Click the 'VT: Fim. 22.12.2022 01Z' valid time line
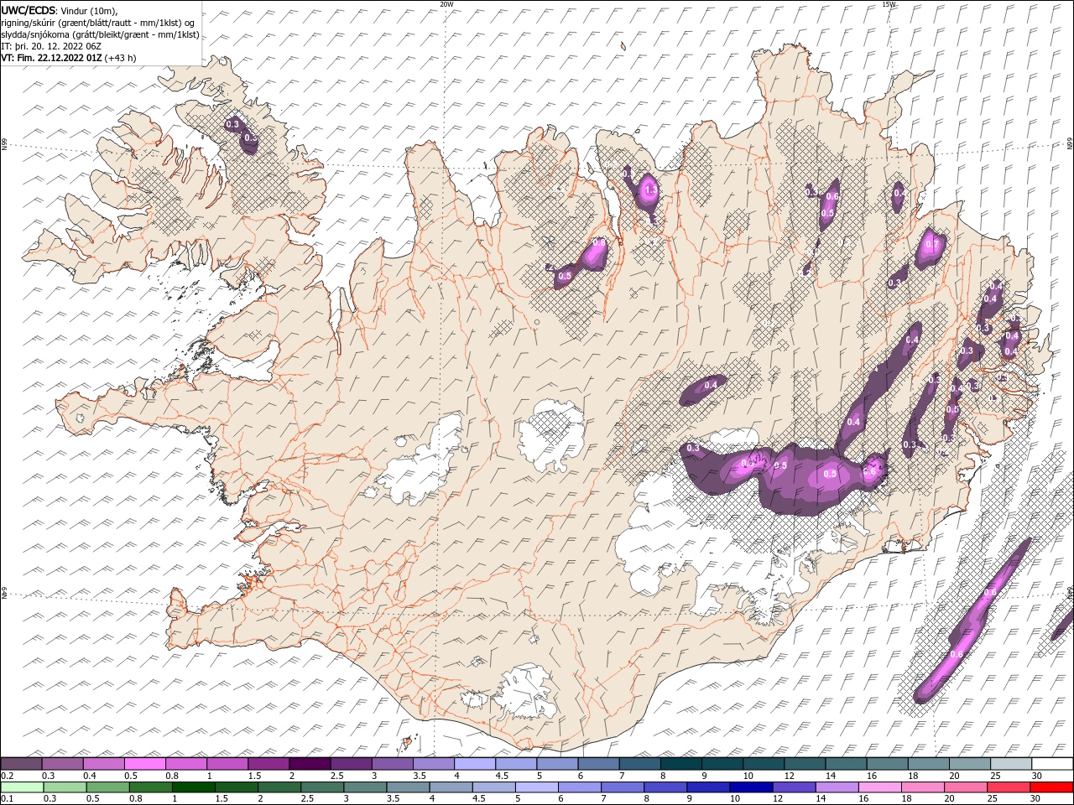Screen dimensions: 1074x805 click(51, 58)
